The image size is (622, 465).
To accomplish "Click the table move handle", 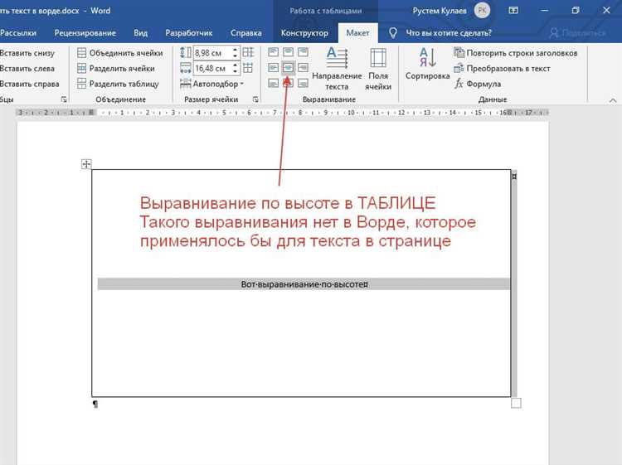I will [x=86, y=164].
